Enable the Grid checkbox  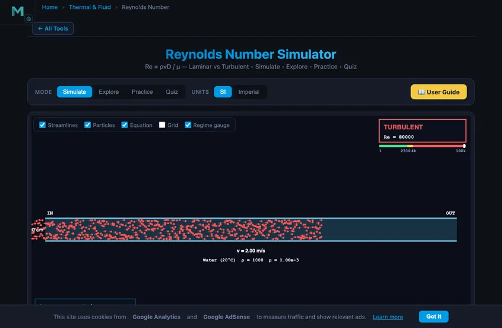coord(162,125)
